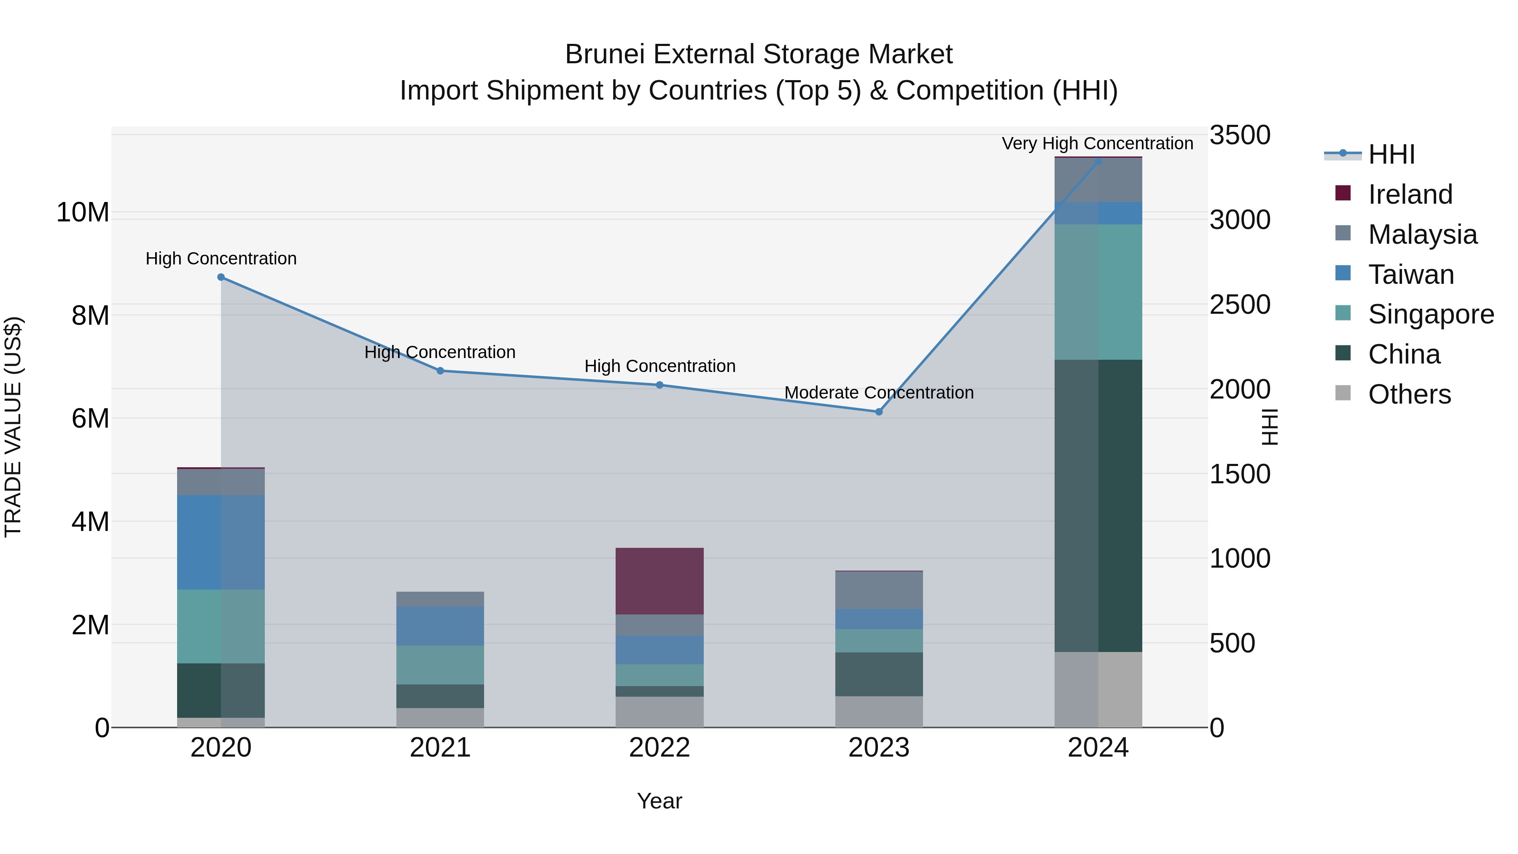The width and height of the screenshot is (1518, 854).
Task: Click the 'Year' axis title
Action: pyautogui.click(x=659, y=802)
